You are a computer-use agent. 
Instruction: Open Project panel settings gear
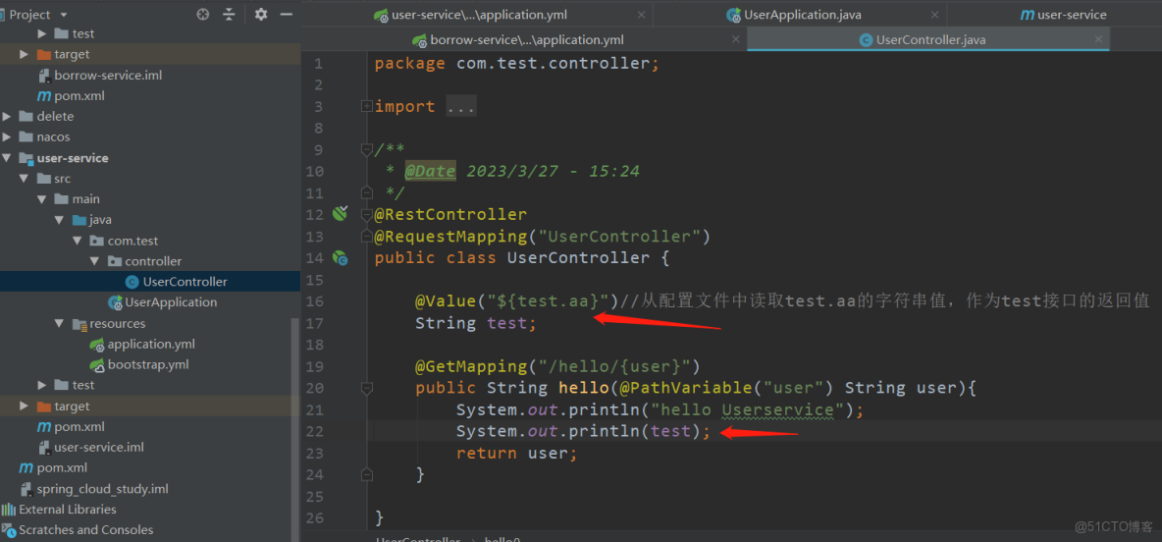[x=261, y=14]
